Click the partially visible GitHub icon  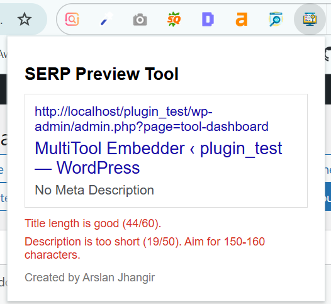(x=328, y=54)
